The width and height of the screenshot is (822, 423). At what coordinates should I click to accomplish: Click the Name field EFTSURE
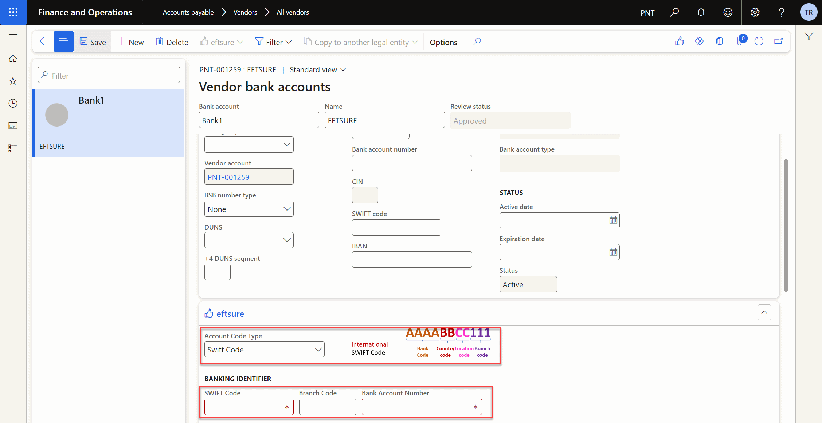384,120
